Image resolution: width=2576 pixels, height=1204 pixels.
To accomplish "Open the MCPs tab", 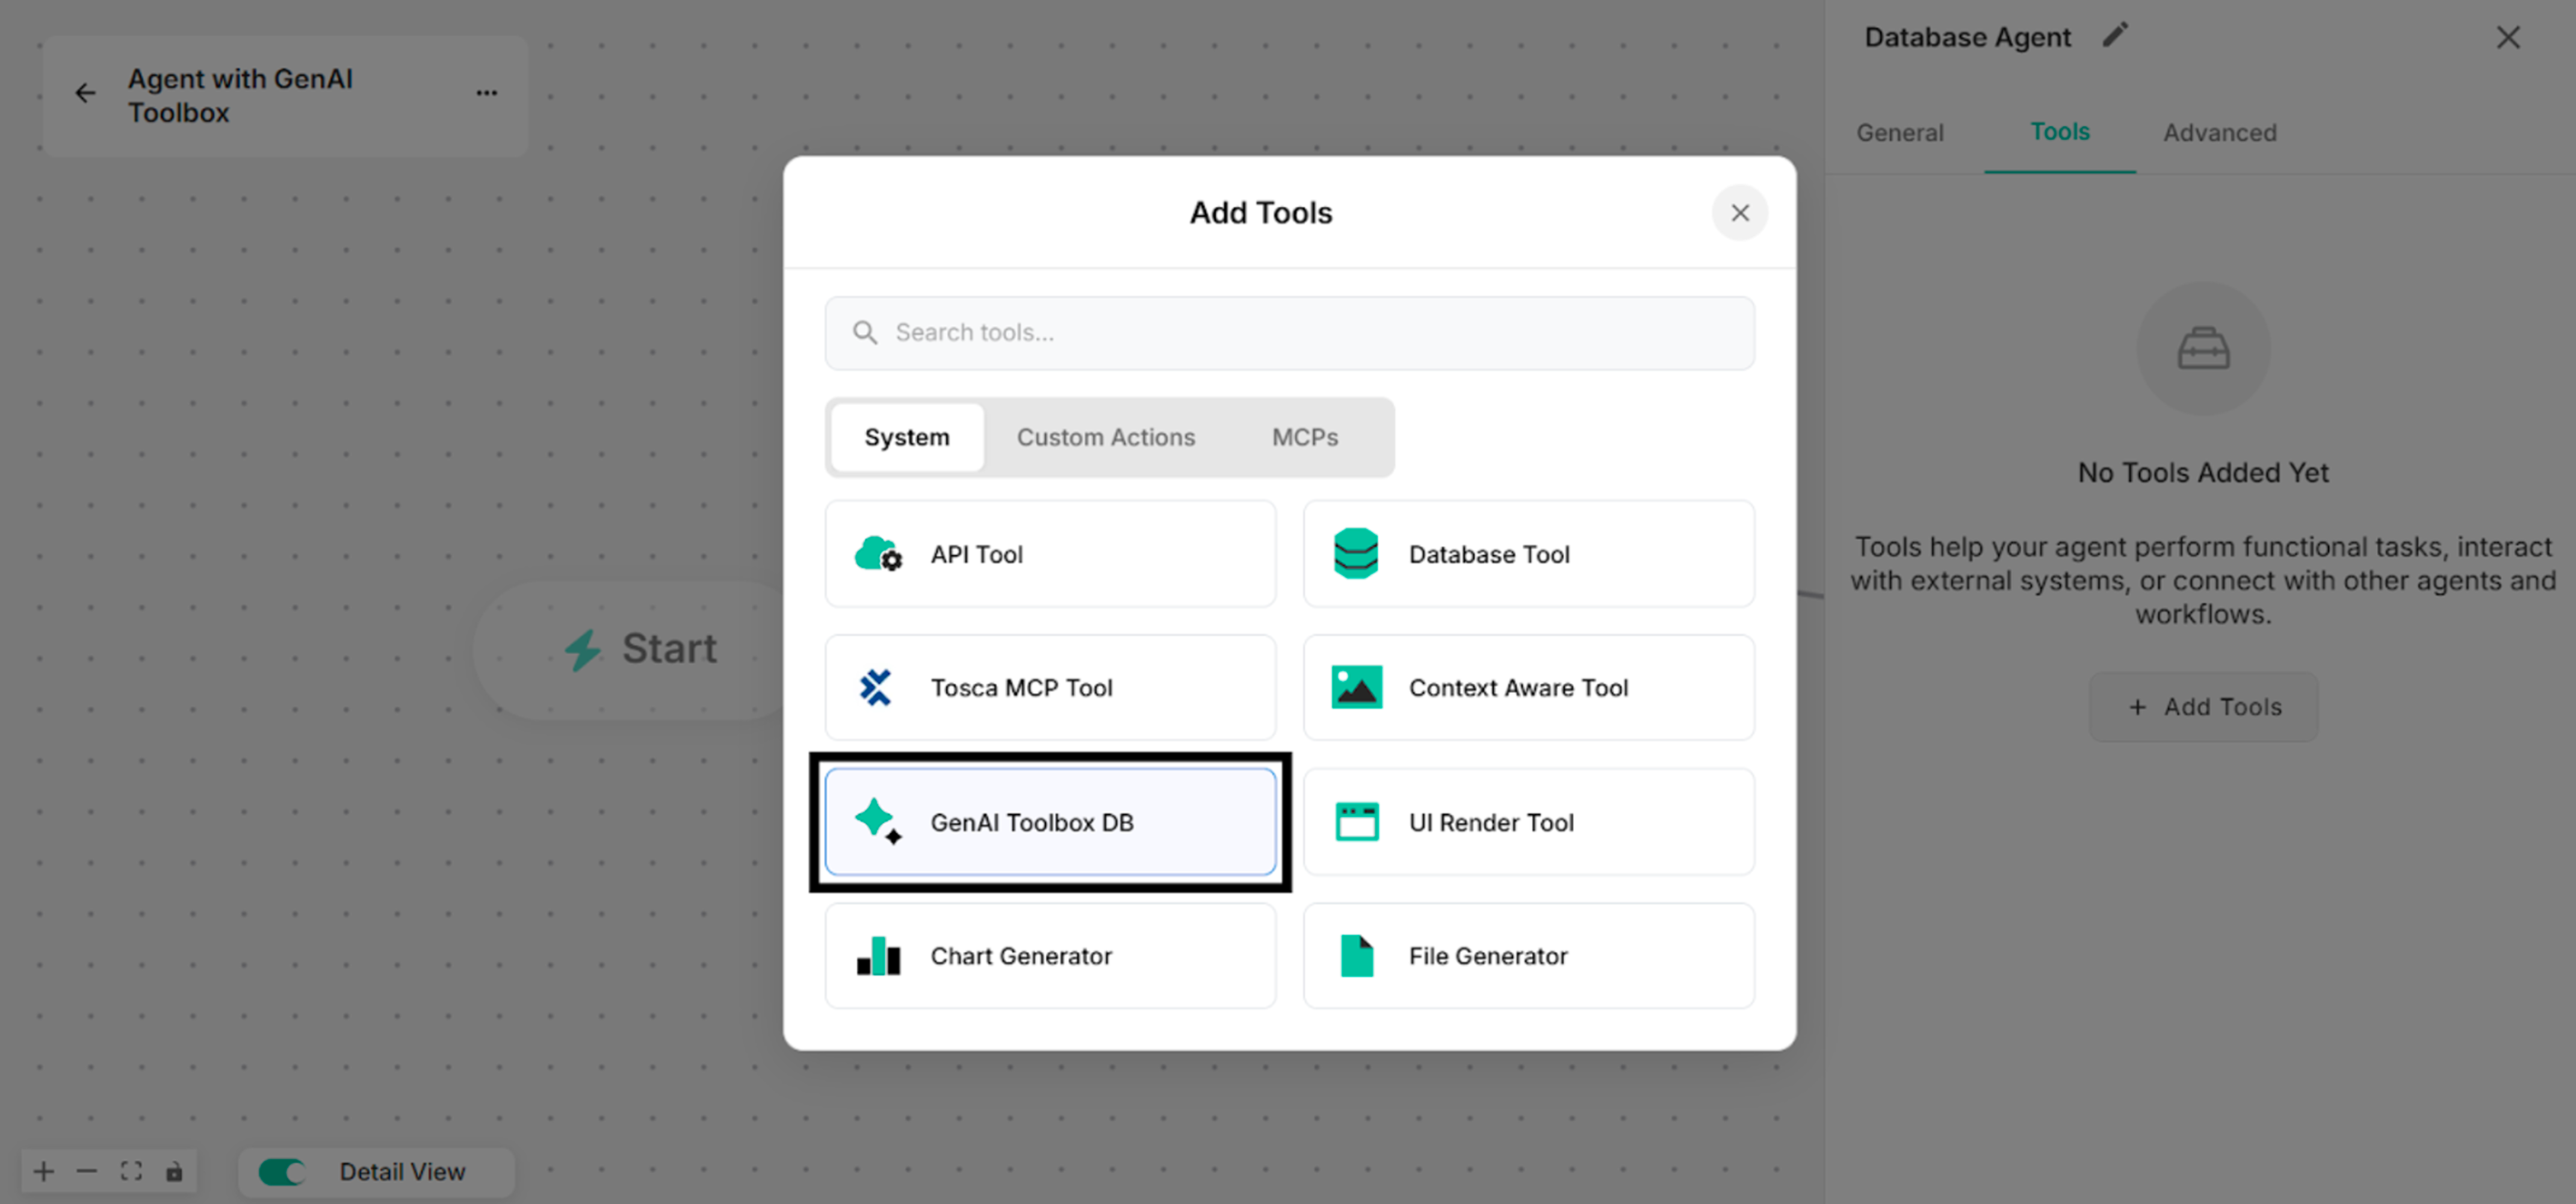I will [x=1304, y=438].
